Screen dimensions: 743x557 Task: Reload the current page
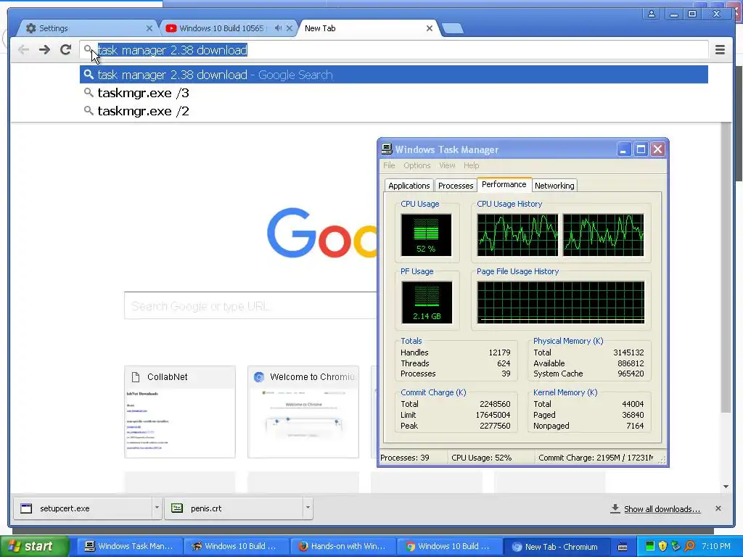[x=66, y=50]
